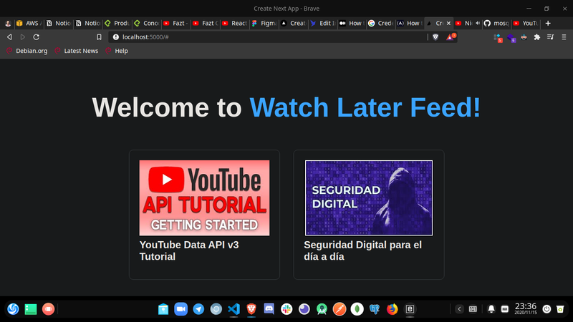This screenshot has width=573, height=322.
Task: Launch Android Studio from the dock
Action: 322,309
